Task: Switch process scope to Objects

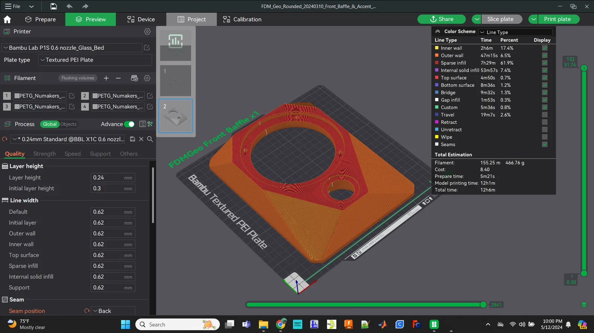Action: pos(68,124)
